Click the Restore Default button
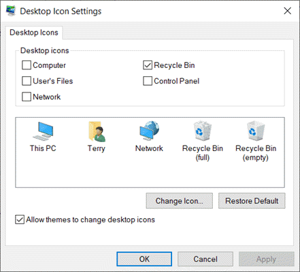This screenshot has width=300, height=272. (x=252, y=201)
